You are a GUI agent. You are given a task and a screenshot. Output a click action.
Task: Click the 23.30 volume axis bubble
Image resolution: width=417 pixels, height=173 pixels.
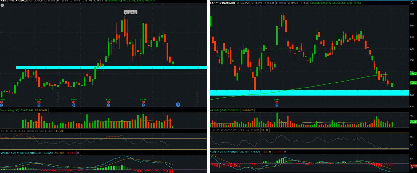[413, 122]
